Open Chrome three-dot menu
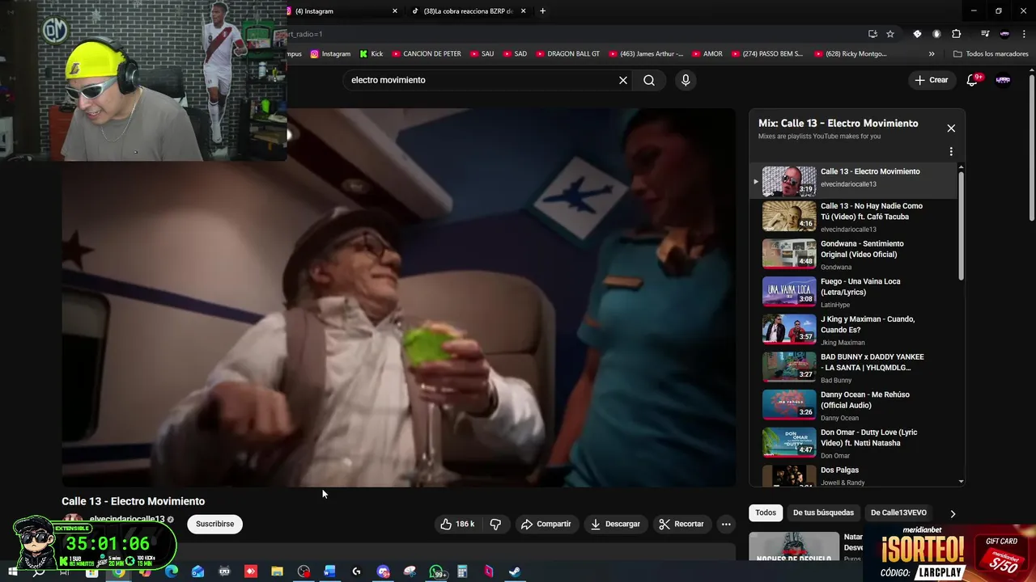 [1023, 34]
